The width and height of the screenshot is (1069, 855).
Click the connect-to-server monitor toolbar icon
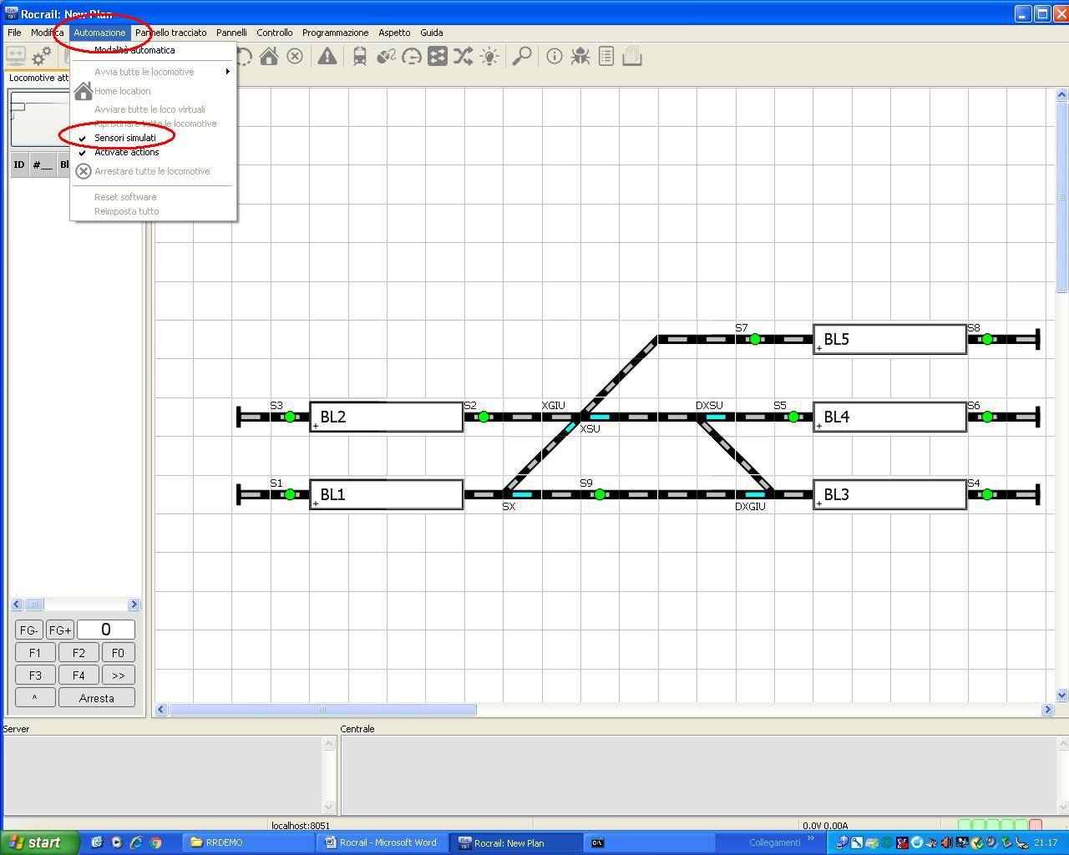pyautogui.click(x=16, y=56)
